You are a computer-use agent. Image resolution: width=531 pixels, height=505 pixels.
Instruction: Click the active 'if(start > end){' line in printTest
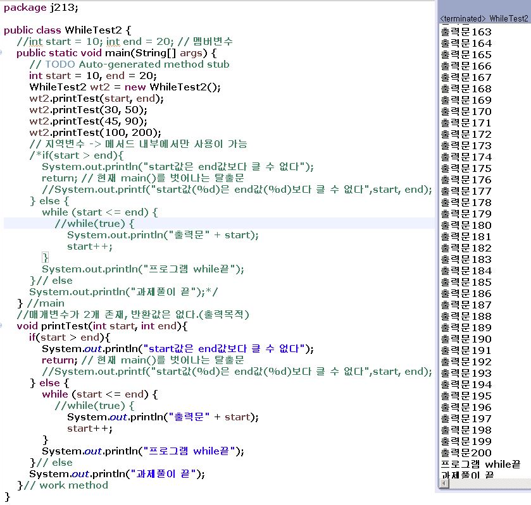pyautogui.click(x=70, y=338)
